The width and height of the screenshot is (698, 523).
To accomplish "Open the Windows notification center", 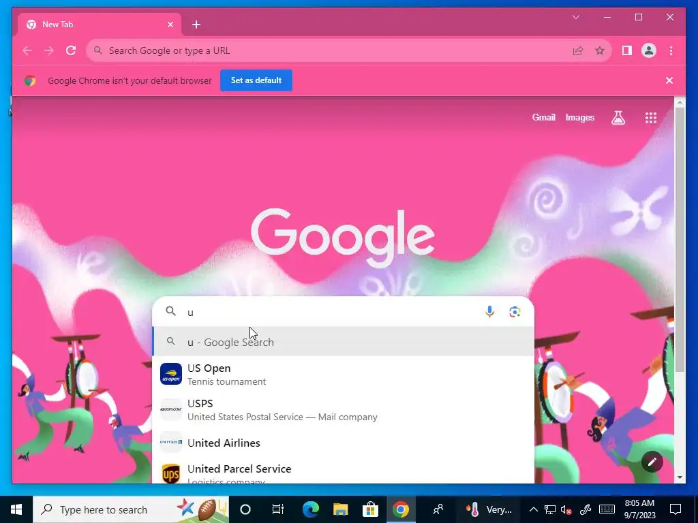I will 676,509.
